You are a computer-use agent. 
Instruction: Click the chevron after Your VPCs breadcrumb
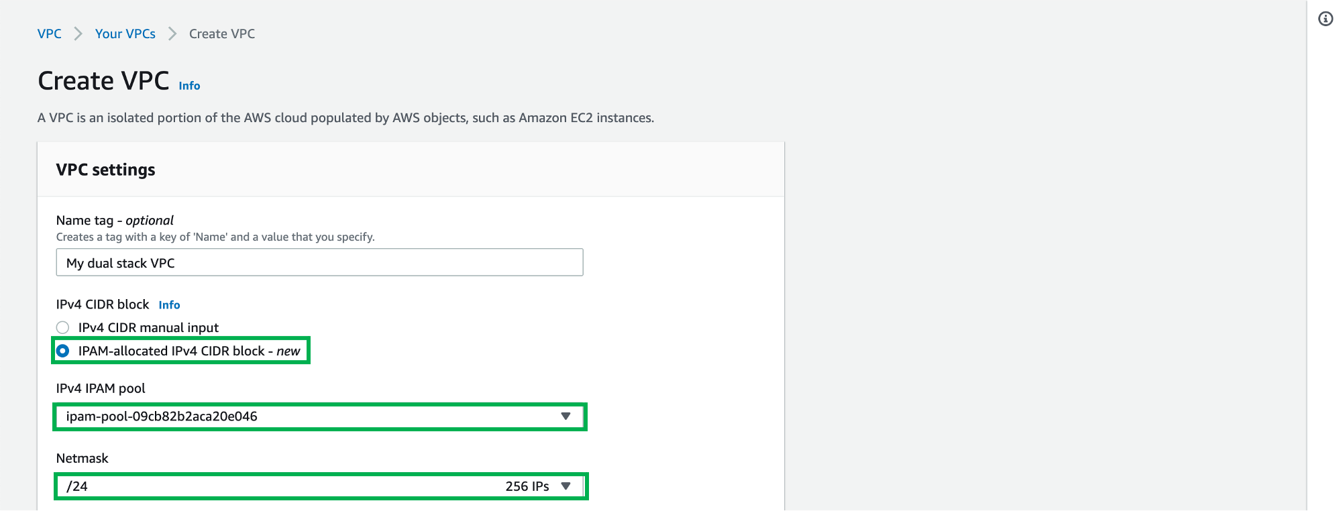click(x=172, y=34)
